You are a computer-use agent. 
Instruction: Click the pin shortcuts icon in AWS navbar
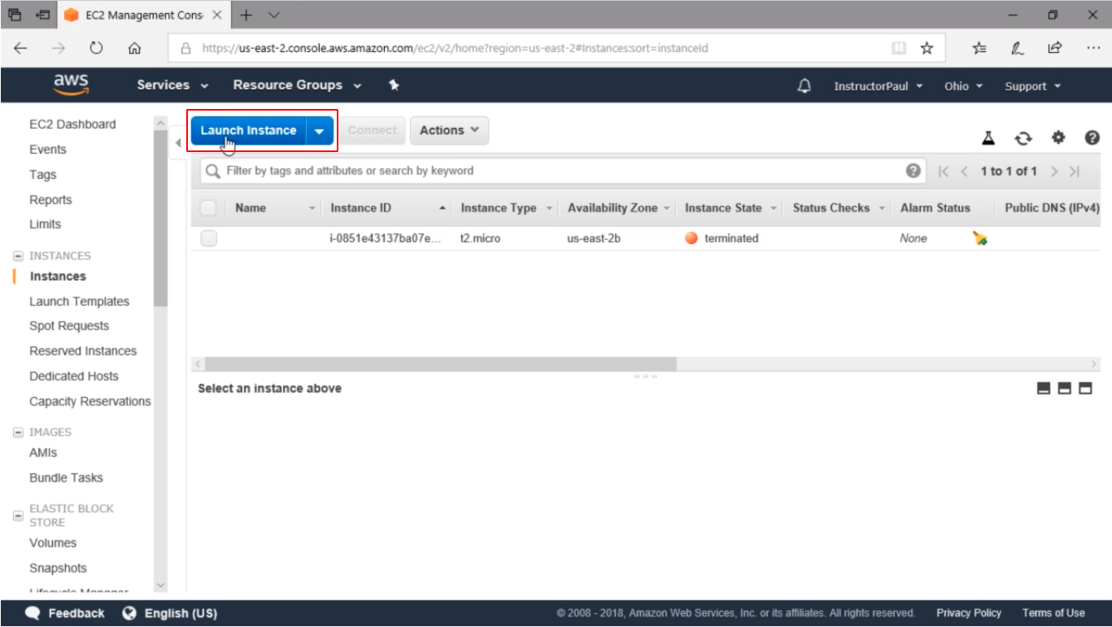394,85
